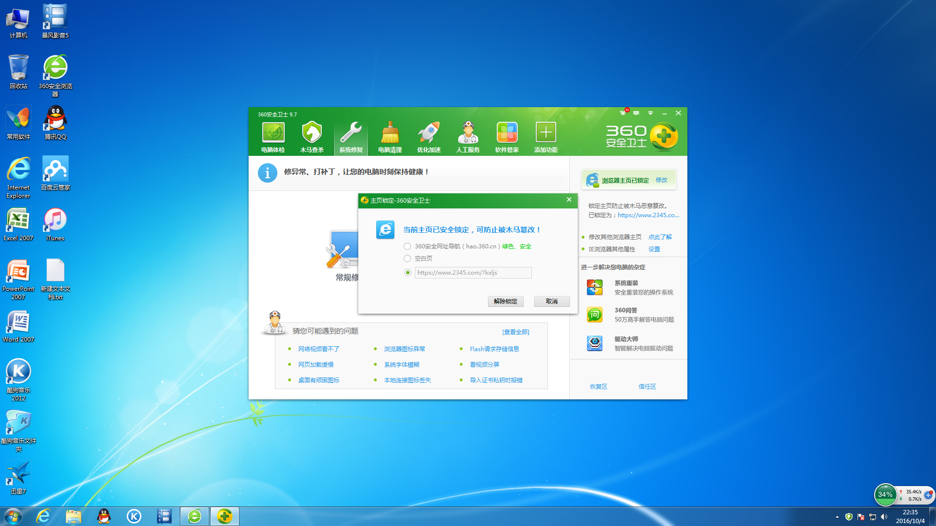Screen dimensions: 936x526
Task: Click the 系统修复 (System Repair) icon
Action: (x=351, y=136)
